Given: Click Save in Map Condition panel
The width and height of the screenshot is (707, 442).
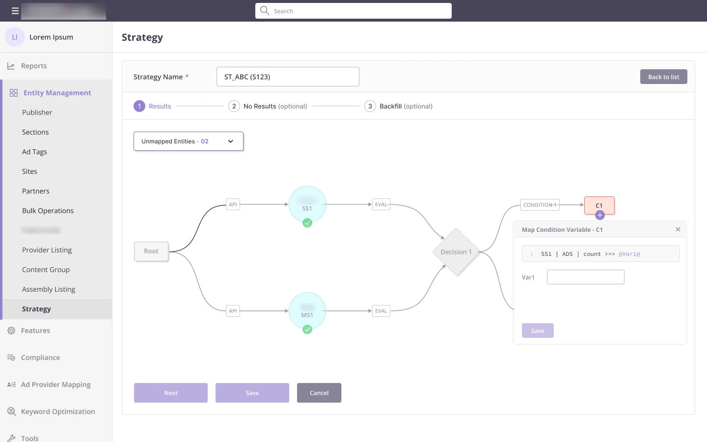Looking at the screenshot, I should coord(538,331).
